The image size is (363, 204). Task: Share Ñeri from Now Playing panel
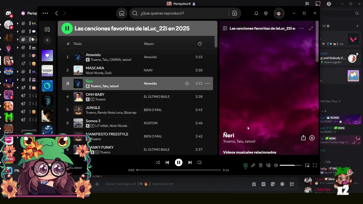point(303,138)
